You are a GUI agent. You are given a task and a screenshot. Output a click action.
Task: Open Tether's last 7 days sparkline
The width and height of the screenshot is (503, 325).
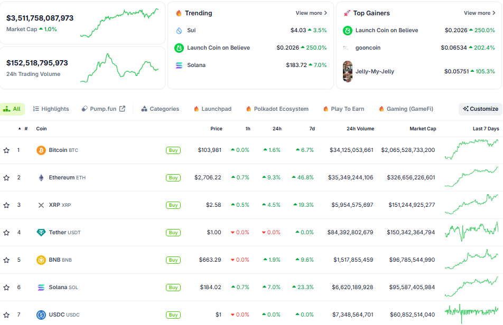tap(471, 232)
